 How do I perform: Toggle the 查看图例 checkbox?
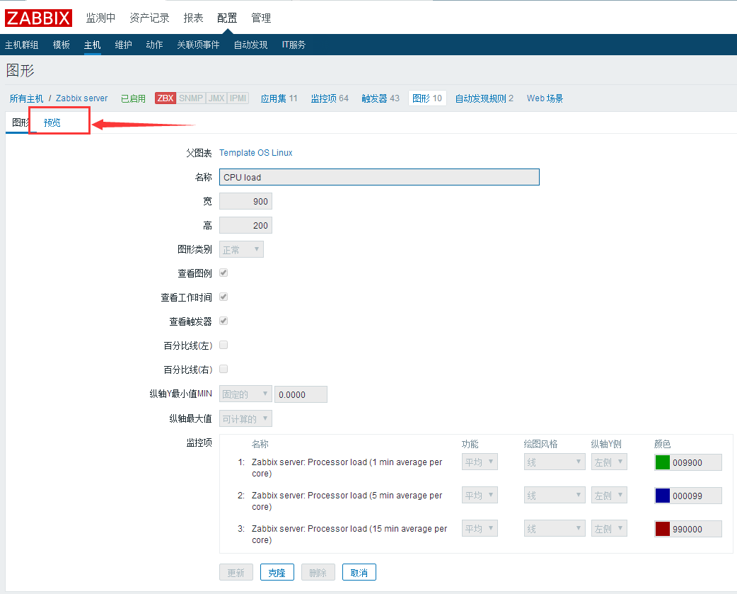click(x=224, y=273)
